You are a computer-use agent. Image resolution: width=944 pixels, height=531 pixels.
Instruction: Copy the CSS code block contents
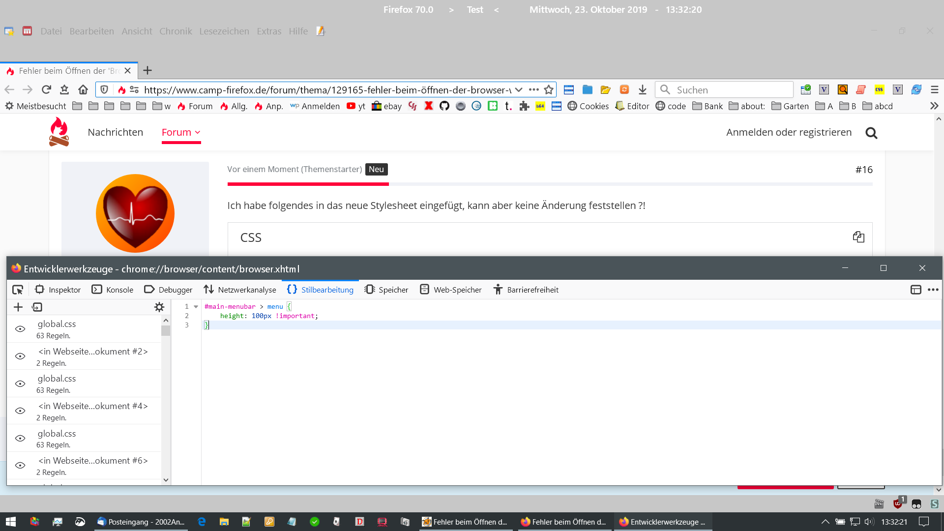click(x=858, y=237)
